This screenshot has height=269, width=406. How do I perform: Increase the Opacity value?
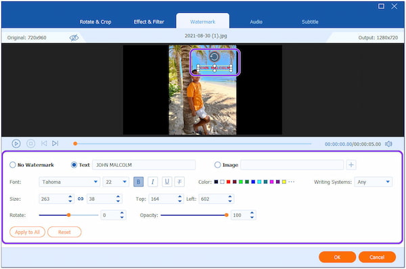(252, 213)
